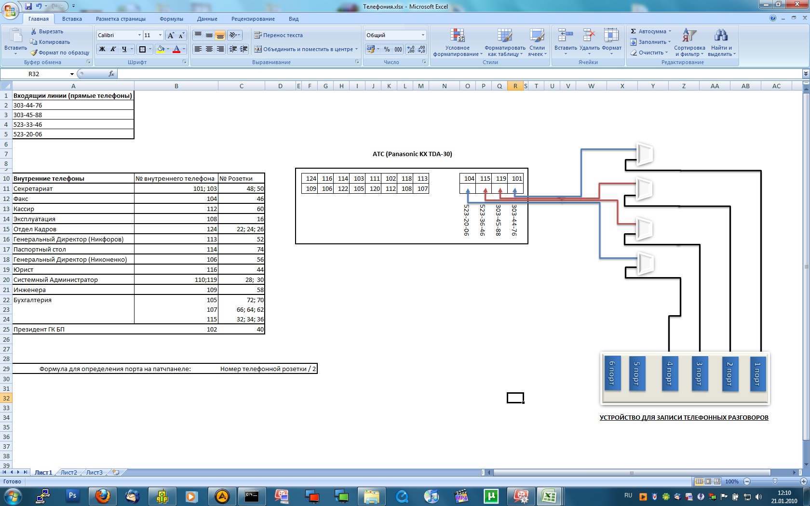Switch to sheet Лист2
The height and width of the screenshot is (506, 810).
(68, 473)
